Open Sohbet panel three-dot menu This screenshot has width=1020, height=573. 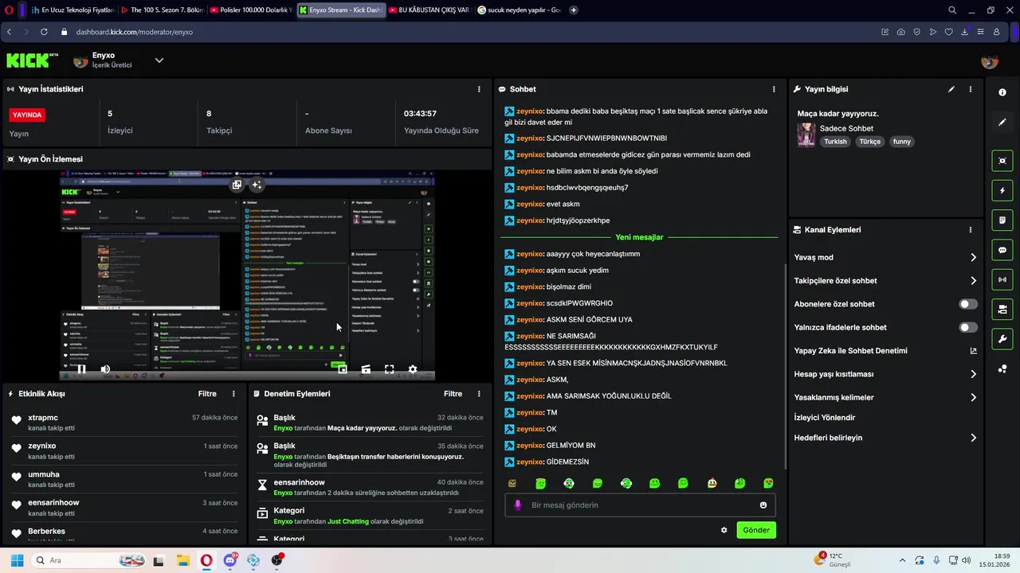[x=774, y=89]
